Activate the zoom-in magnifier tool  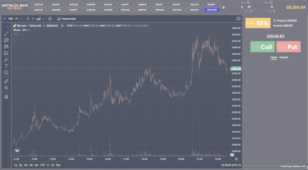click(x=6, y=88)
